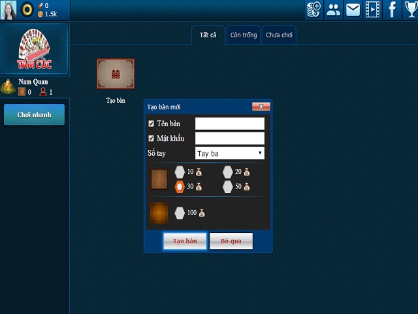Image resolution: width=418 pixels, height=314 pixels.
Task: Click the Chơi nhanh button
Action: (x=34, y=115)
